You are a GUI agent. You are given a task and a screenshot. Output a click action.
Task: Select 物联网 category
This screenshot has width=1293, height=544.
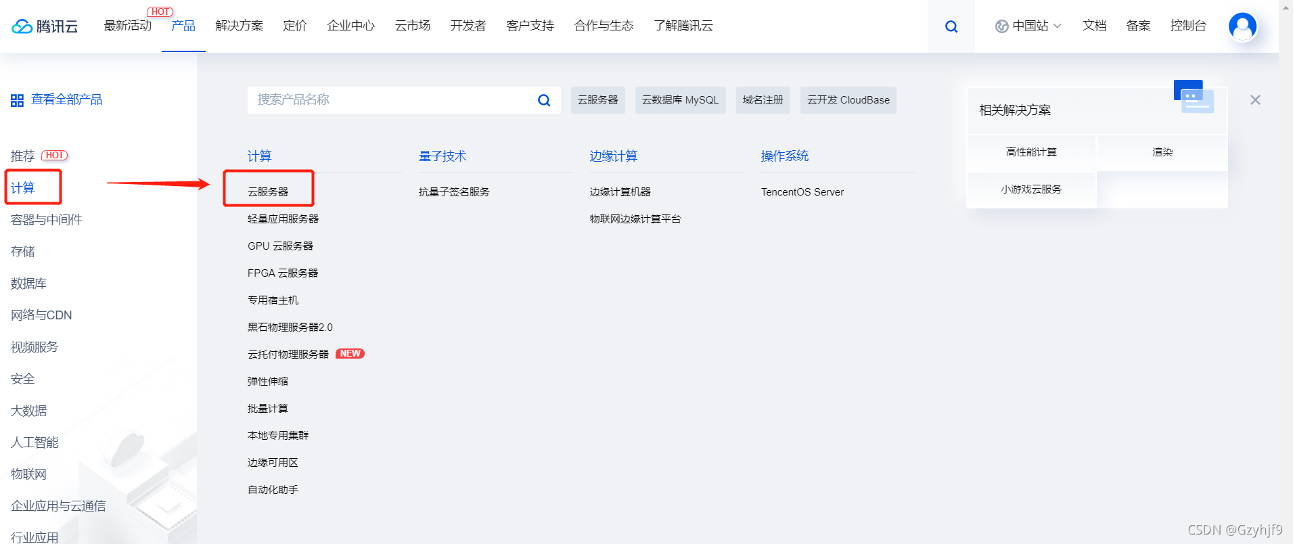(x=29, y=474)
